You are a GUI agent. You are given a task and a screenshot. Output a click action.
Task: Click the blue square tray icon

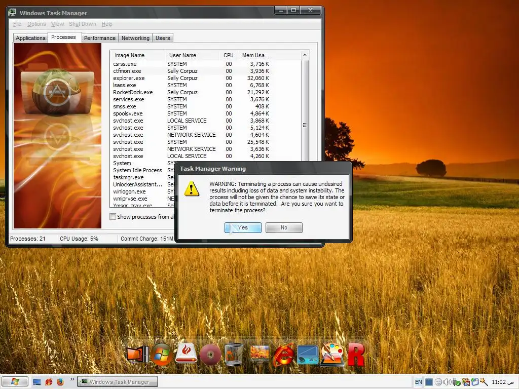pos(429,382)
